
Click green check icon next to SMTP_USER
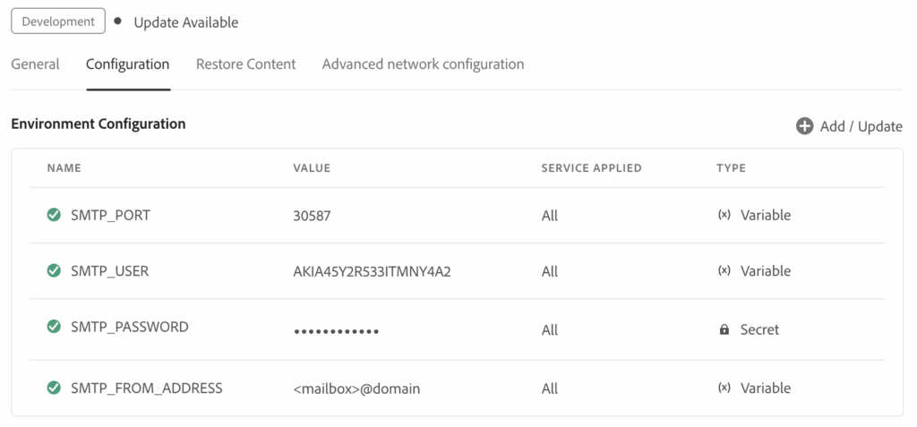pyautogui.click(x=54, y=270)
